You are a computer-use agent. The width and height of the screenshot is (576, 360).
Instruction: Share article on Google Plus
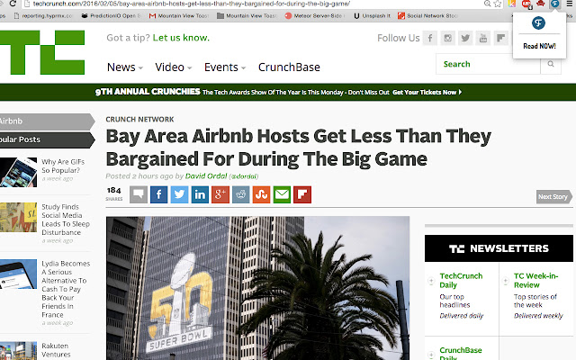click(x=220, y=194)
